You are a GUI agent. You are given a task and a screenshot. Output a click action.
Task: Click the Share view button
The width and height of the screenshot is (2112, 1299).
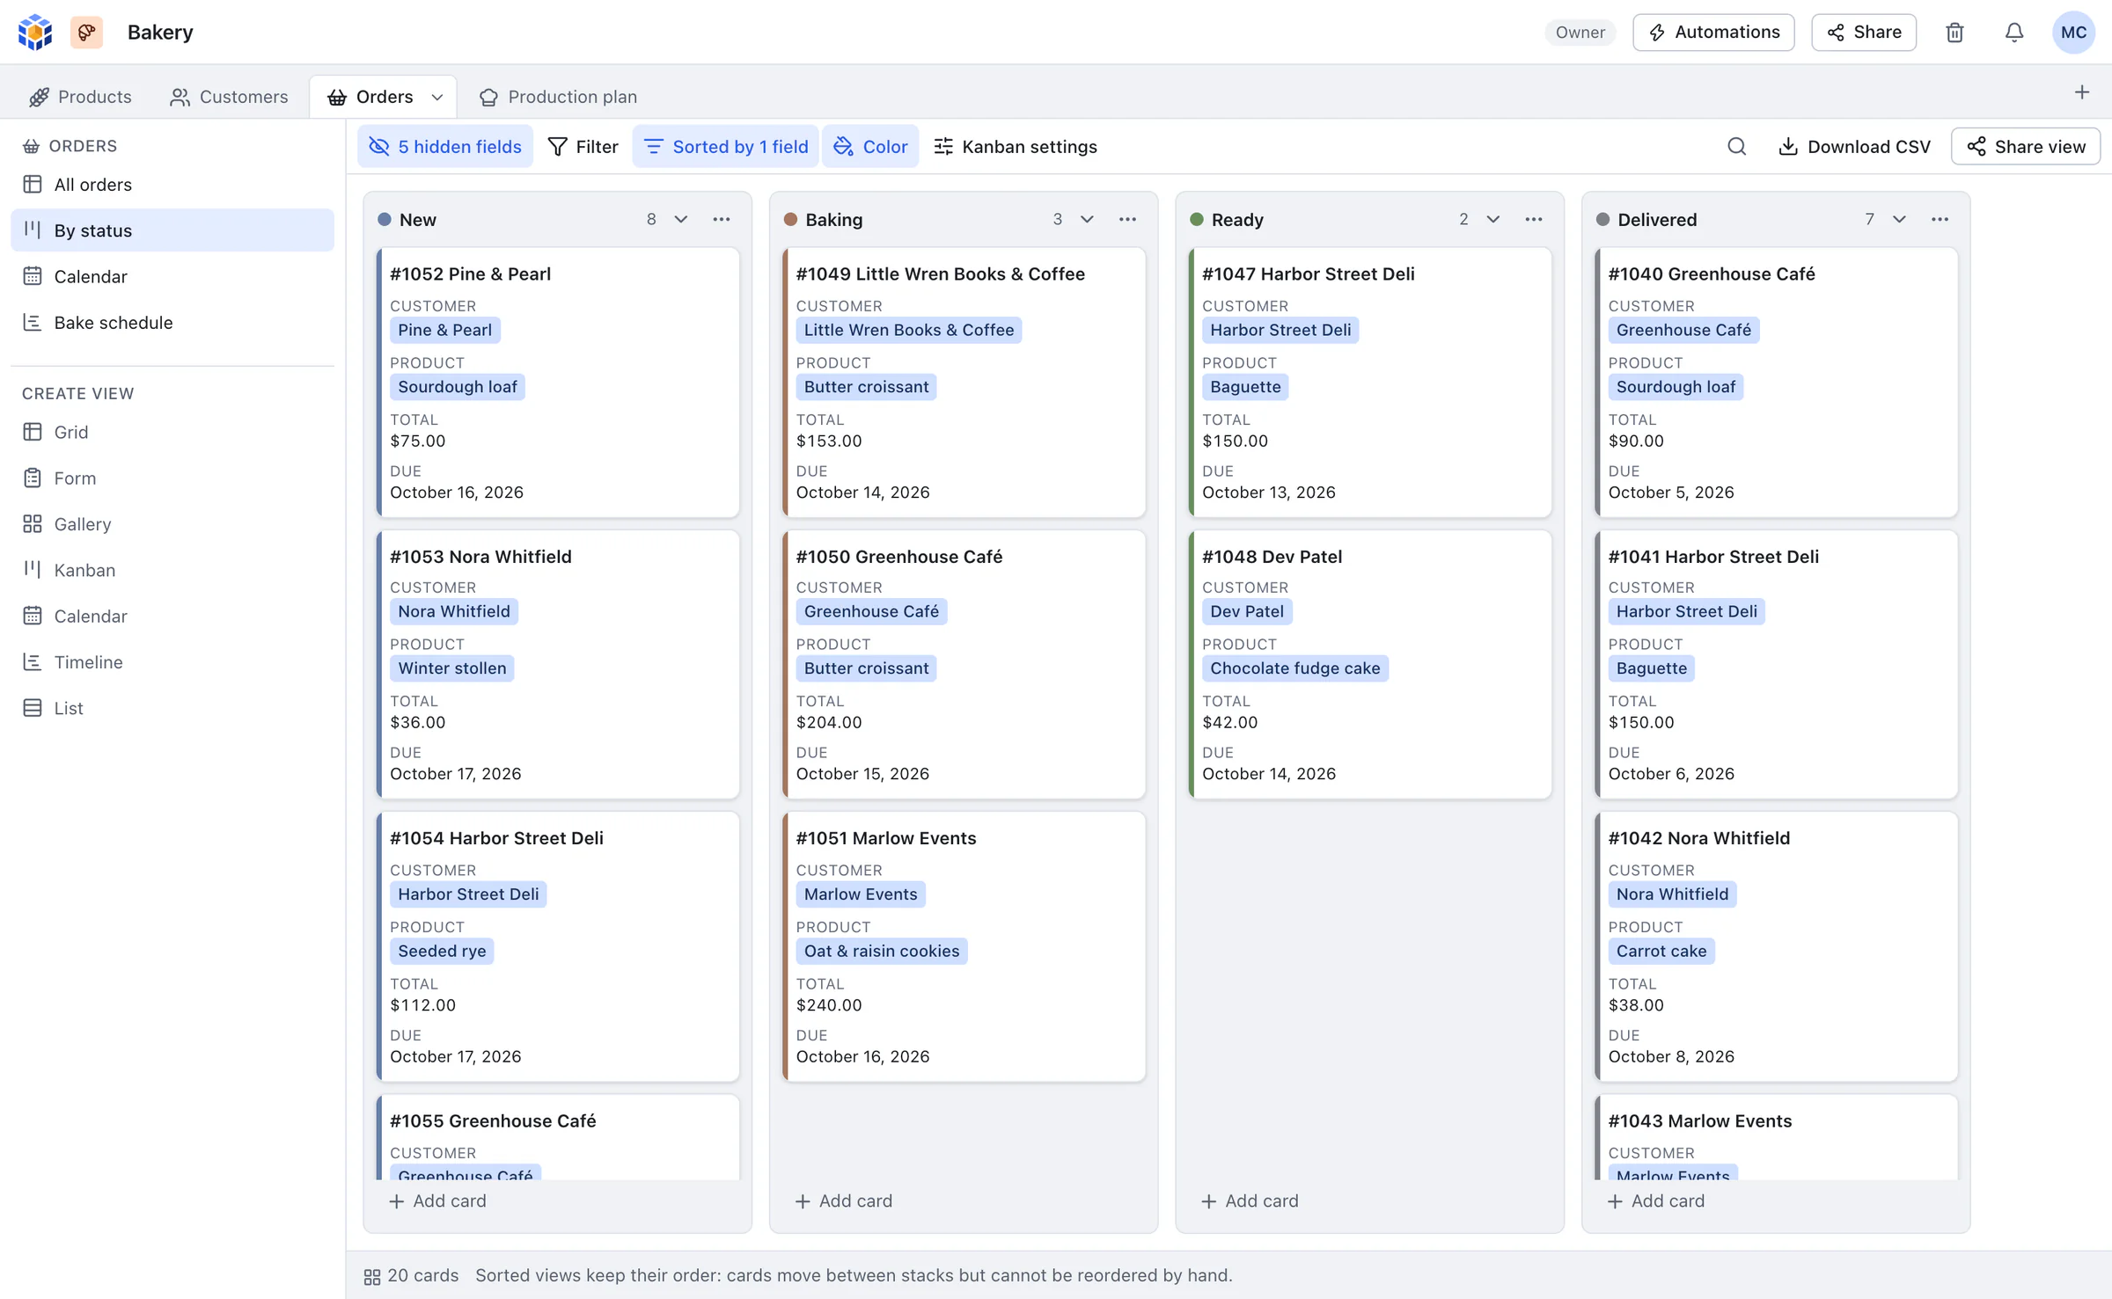tap(2026, 146)
